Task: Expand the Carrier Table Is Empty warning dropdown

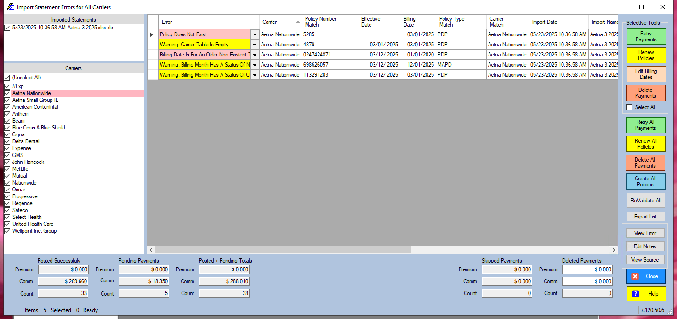Action: tap(255, 45)
